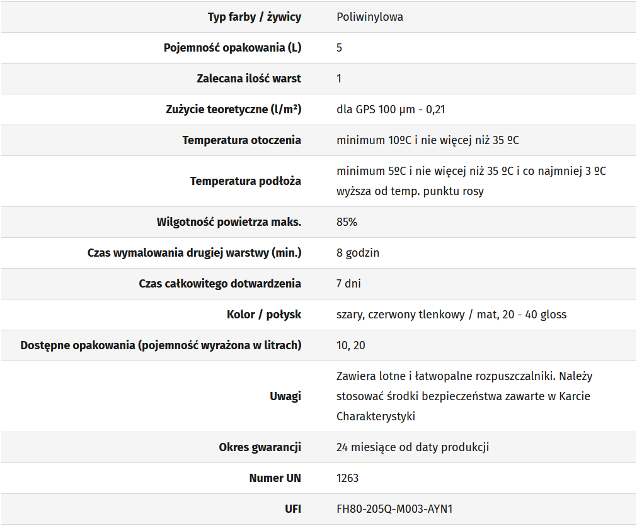Click the 'Zalecana ilość warst' row label
Screen dimensions: 637x526
point(249,79)
